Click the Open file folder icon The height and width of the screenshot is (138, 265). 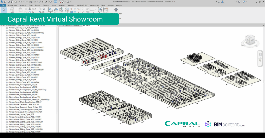point(9,2)
